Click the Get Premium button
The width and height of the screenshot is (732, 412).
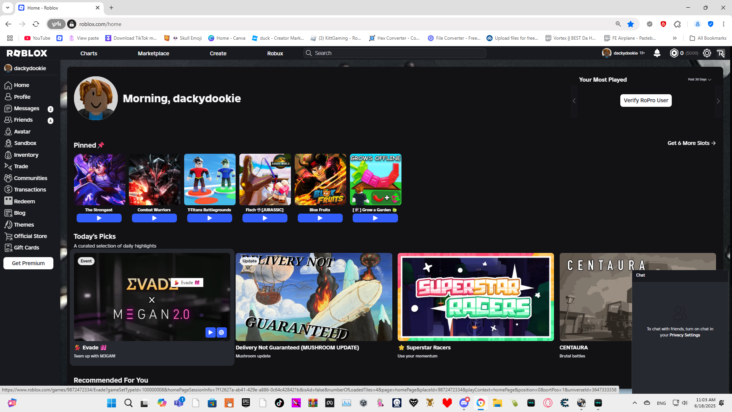coord(28,263)
